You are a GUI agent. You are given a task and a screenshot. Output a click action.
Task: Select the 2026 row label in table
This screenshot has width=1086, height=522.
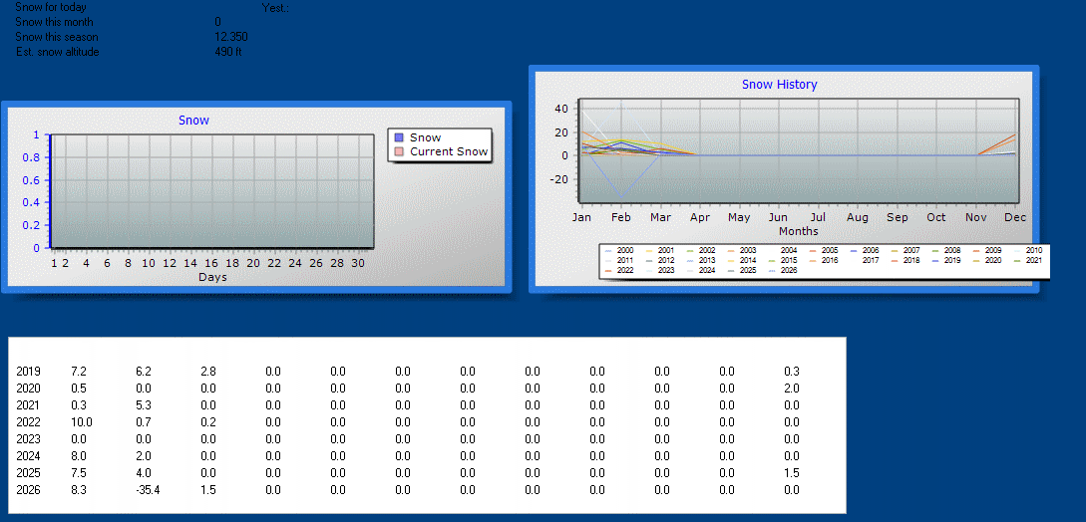click(28, 490)
